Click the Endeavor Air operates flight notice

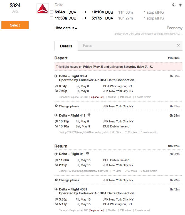click(149, 34)
